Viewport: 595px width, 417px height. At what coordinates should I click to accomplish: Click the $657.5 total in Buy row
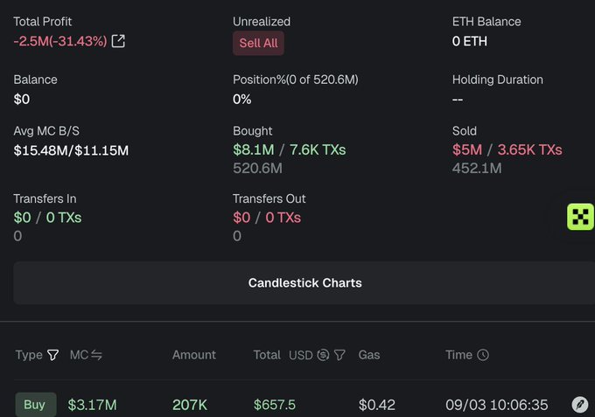coord(275,405)
